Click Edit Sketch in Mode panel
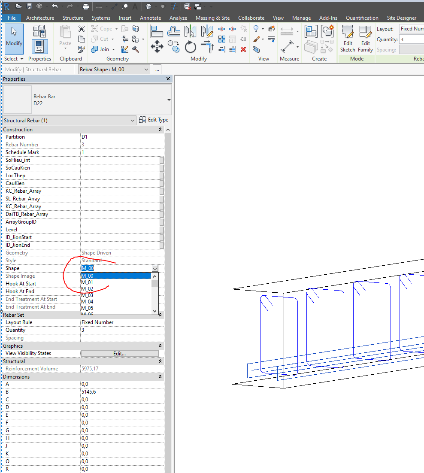Image resolution: width=424 pixels, height=473 pixels. (x=348, y=39)
